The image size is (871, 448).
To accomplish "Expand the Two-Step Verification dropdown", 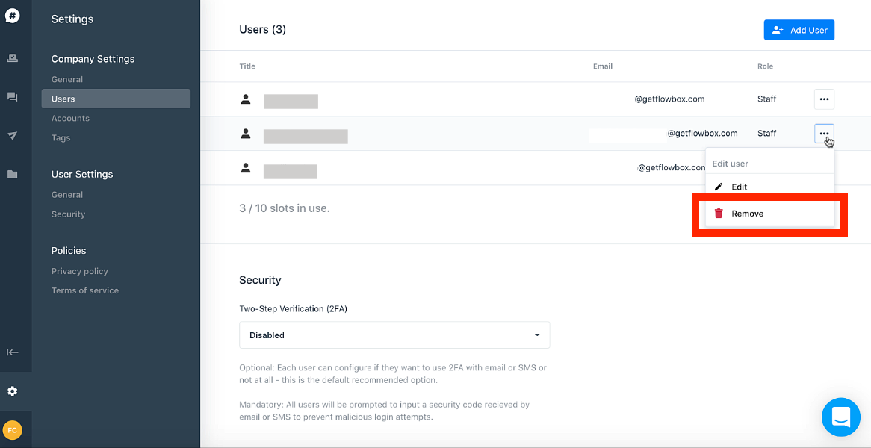I will (394, 335).
